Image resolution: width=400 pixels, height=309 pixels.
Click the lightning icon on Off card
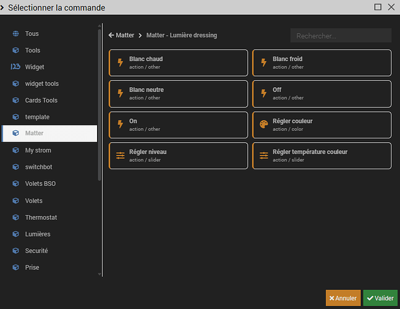[264, 93]
